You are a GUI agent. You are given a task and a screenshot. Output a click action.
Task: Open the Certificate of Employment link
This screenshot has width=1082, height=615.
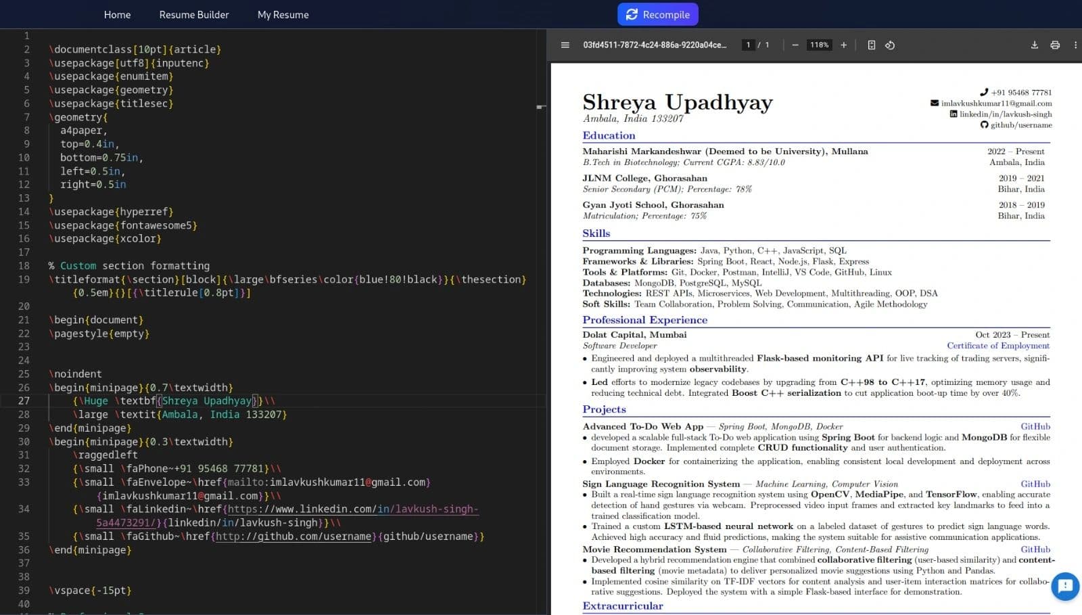998,346
